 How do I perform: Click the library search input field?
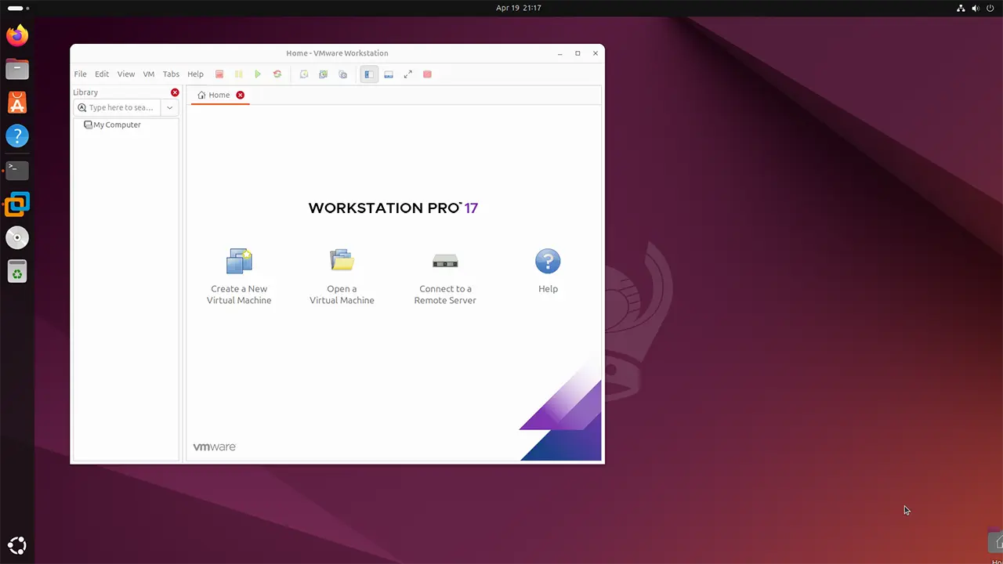pos(117,107)
